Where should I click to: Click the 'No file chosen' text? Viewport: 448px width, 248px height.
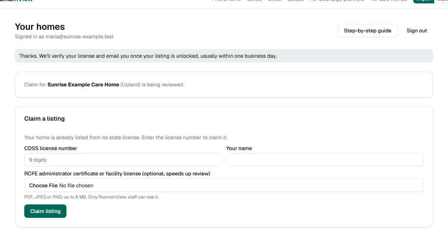click(76, 185)
